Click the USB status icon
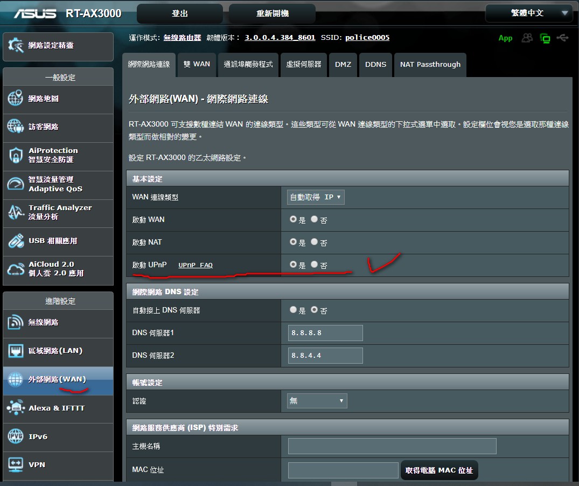 pos(563,38)
